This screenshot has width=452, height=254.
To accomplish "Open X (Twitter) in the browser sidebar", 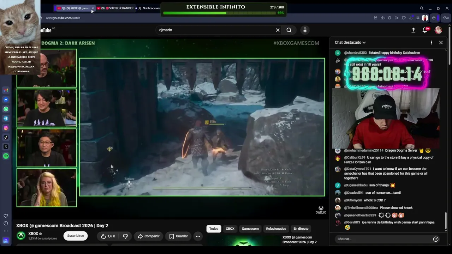I will (6, 147).
